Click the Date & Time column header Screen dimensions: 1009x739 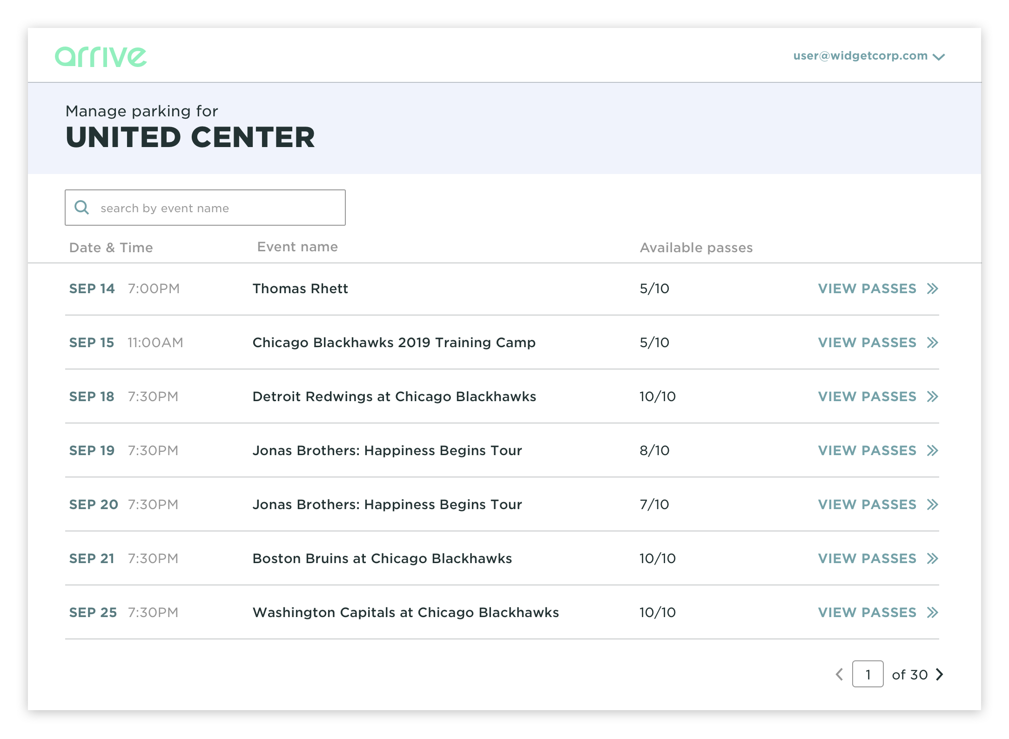(111, 248)
